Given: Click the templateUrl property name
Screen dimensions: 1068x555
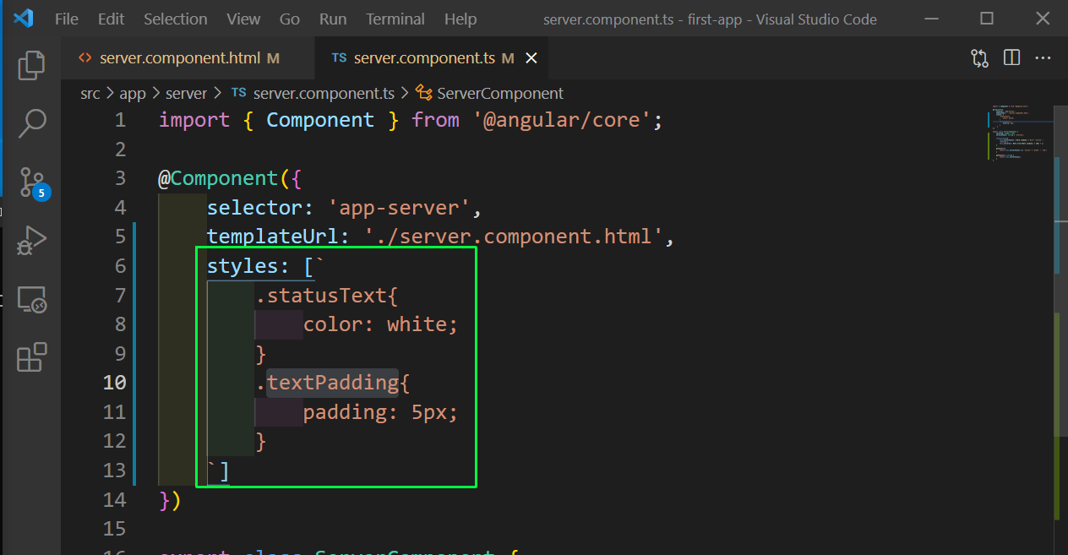Looking at the screenshot, I should pyautogui.click(x=273, y=237).
